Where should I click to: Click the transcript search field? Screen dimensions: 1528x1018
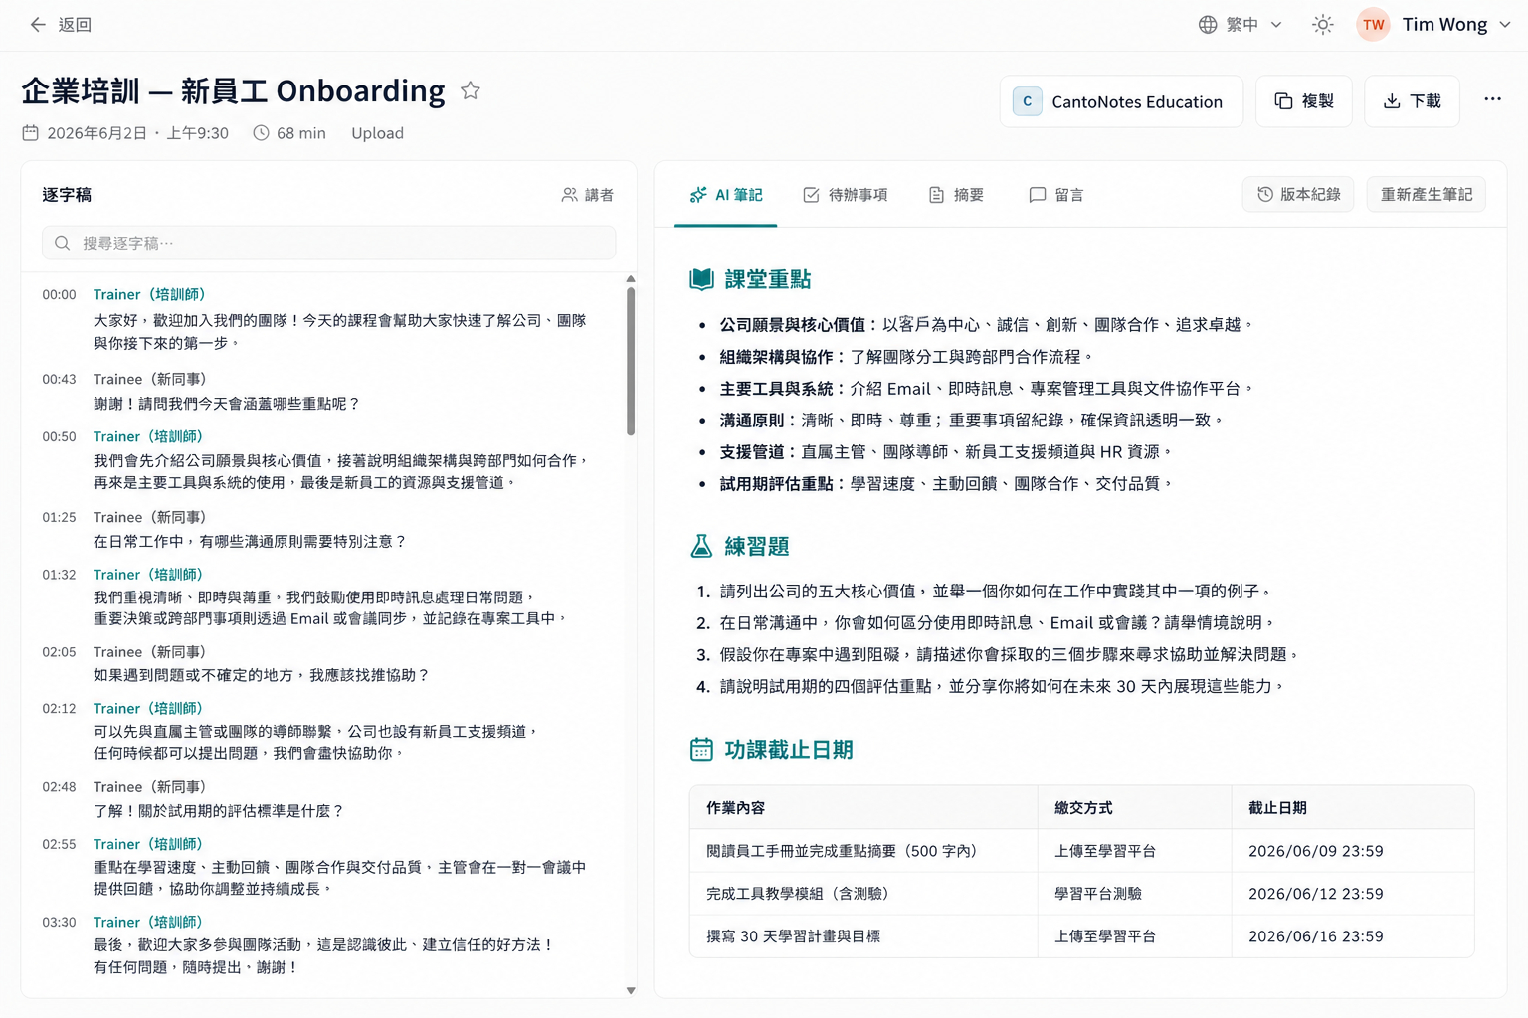pos(328,243)
